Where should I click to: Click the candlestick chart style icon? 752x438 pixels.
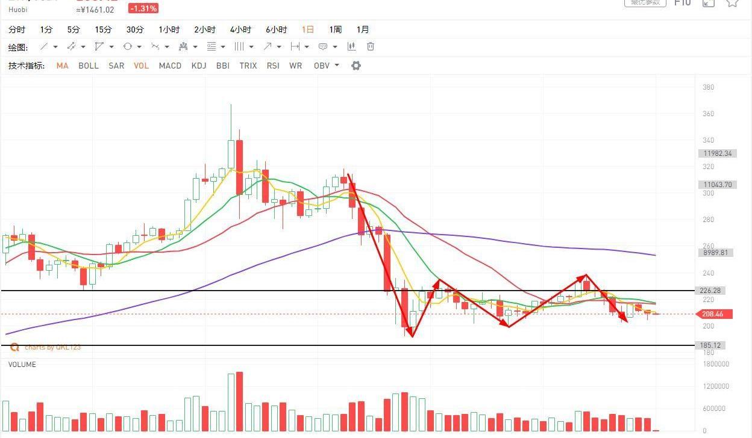coord(351,47)
